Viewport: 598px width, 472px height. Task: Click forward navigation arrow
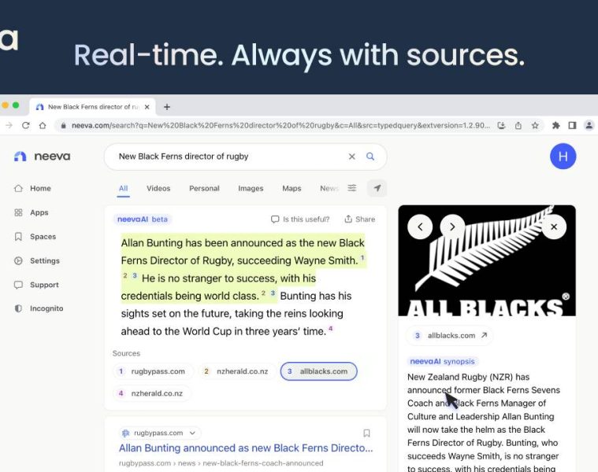coord(9,125)
